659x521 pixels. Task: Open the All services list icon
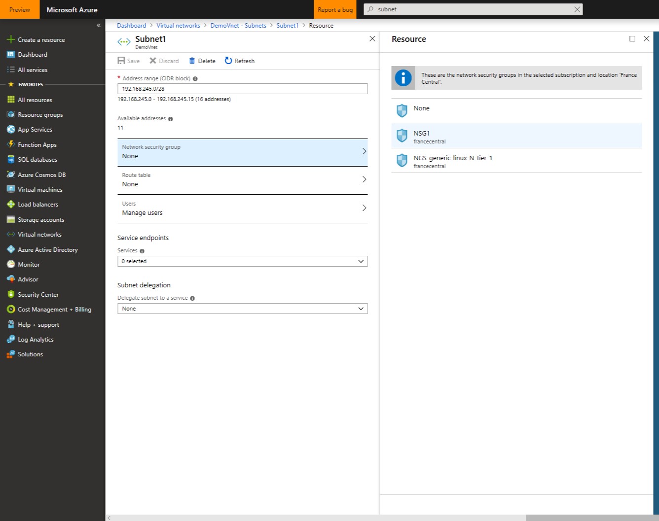[x=11, y=70]
